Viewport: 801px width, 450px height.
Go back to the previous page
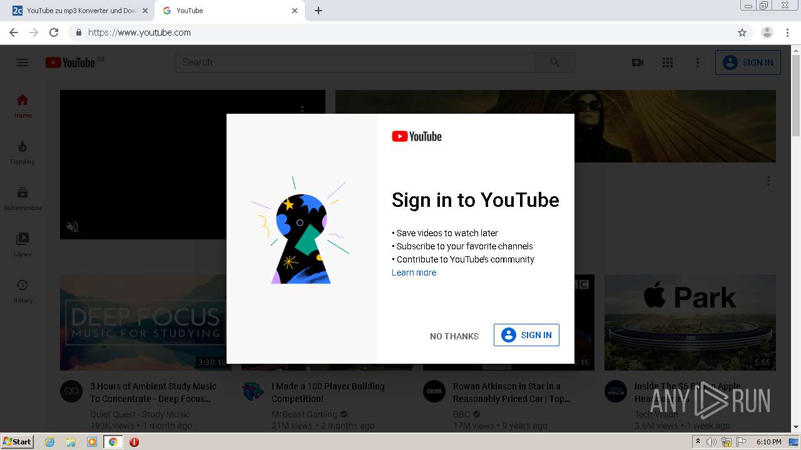click(14, 32)
